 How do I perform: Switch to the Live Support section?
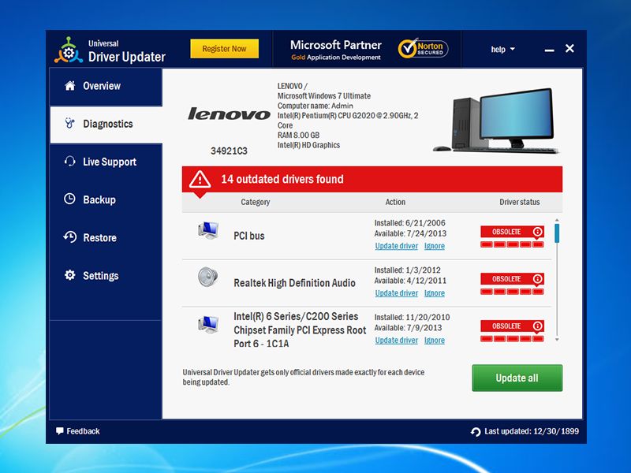[x=109, y=162]
